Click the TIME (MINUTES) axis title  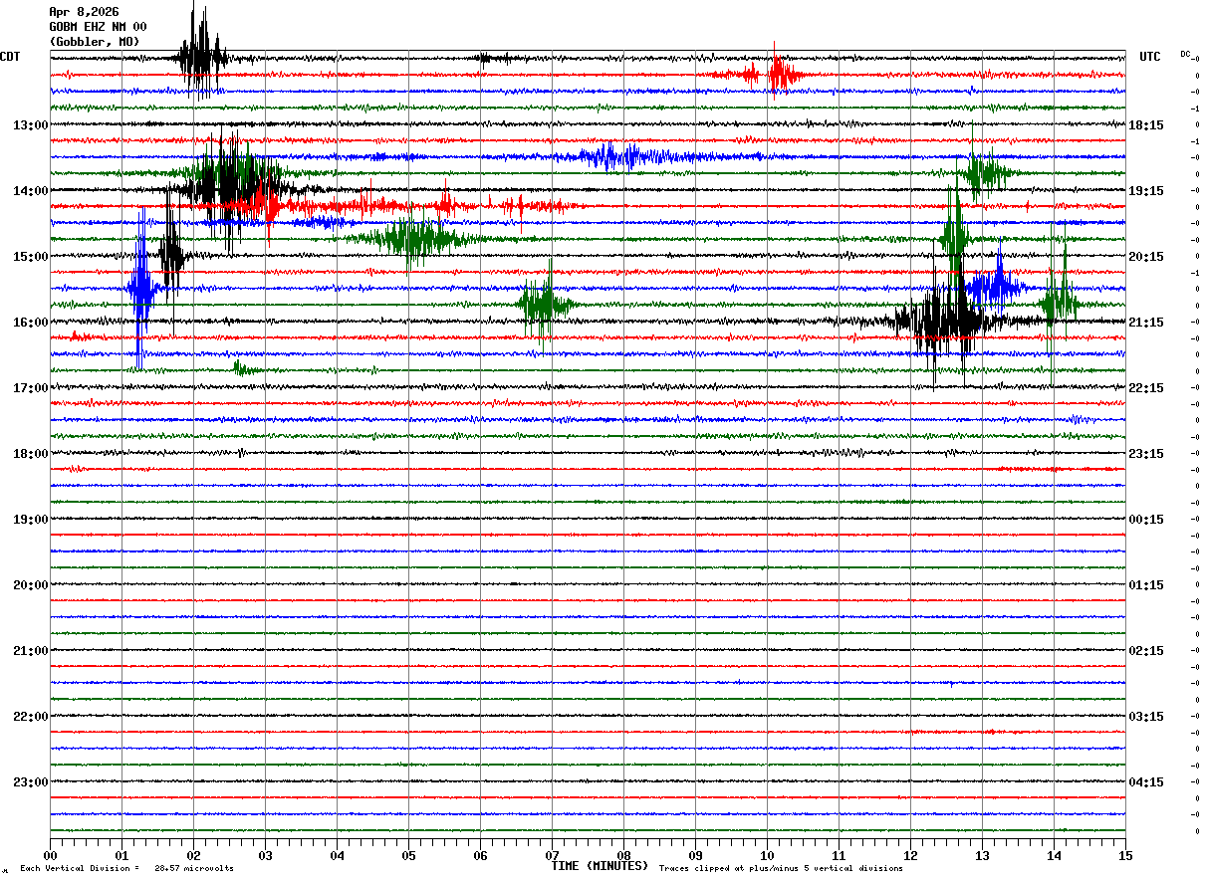click(x=600, y=866)
